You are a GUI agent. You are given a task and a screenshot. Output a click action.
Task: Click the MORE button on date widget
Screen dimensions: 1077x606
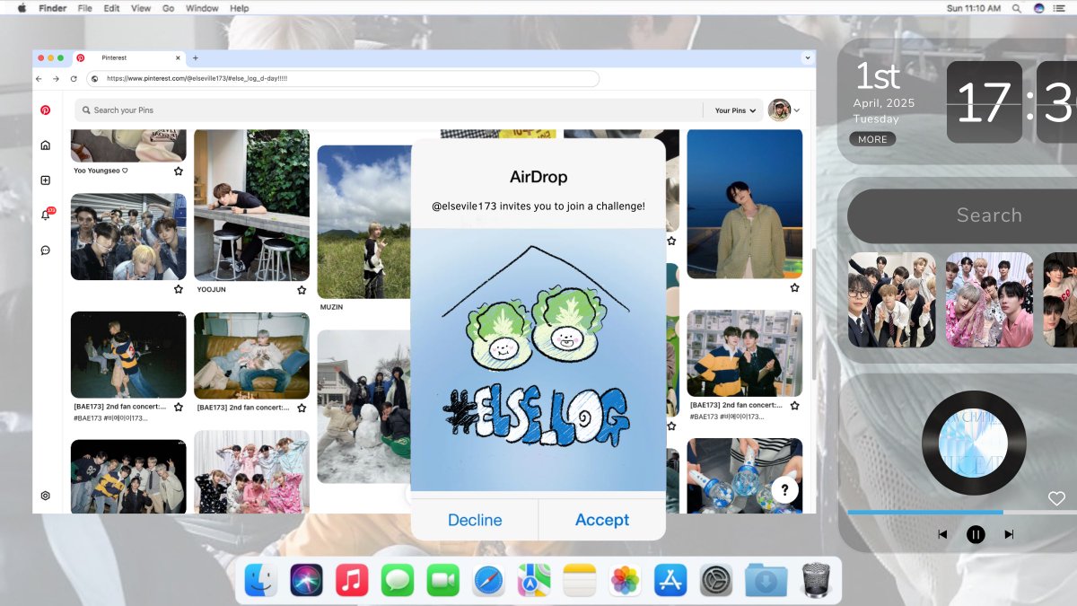[872, 139]
